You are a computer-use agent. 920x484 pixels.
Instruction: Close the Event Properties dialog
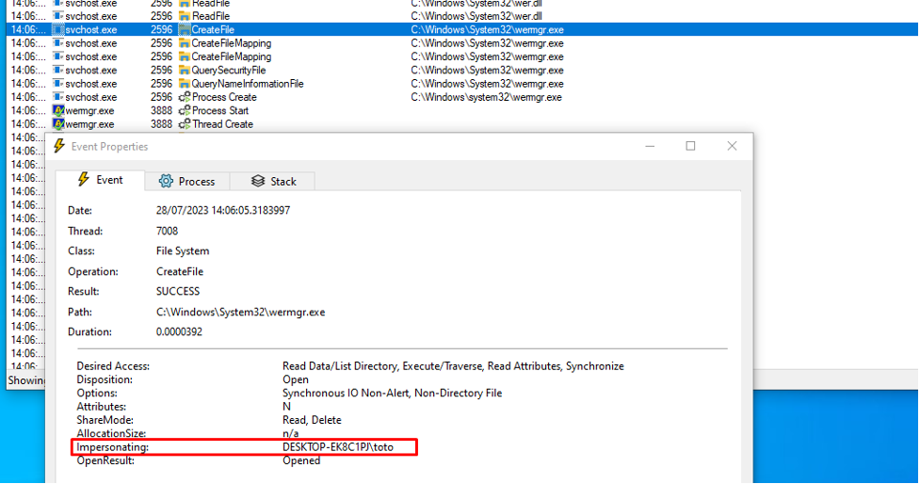click(x=732, y=146)
